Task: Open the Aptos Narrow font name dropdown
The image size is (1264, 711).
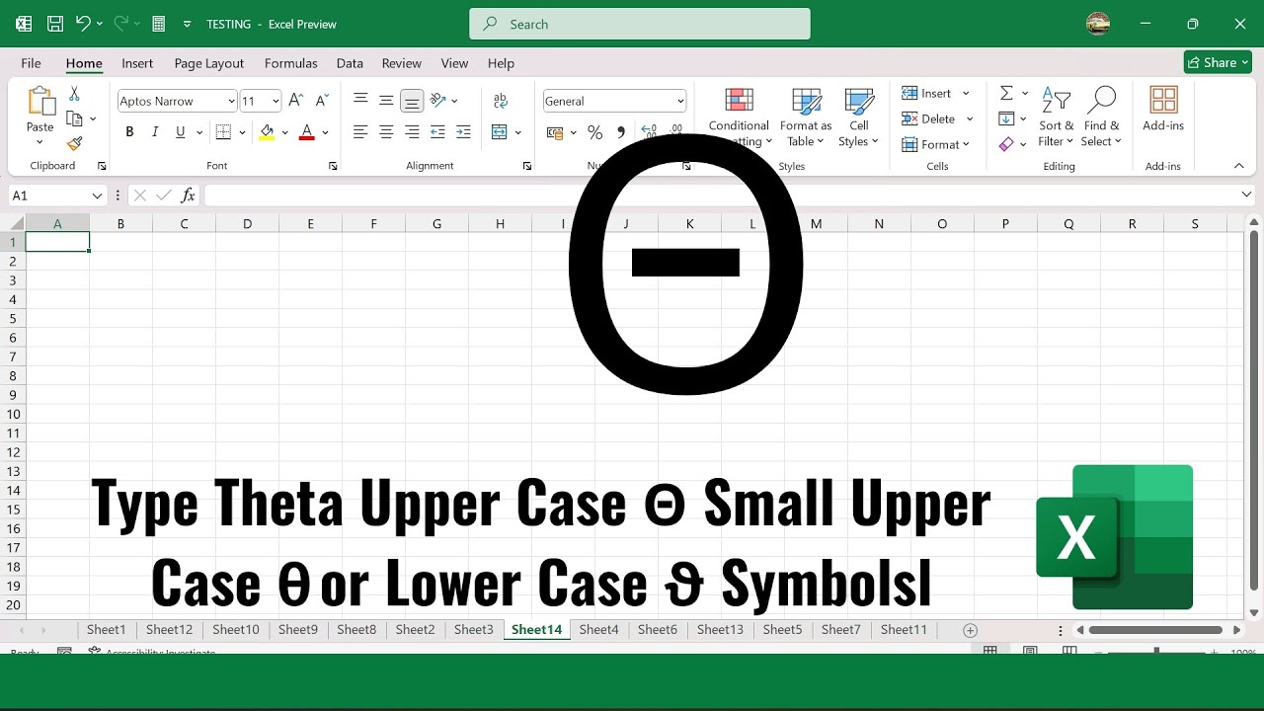Action: 232,101
